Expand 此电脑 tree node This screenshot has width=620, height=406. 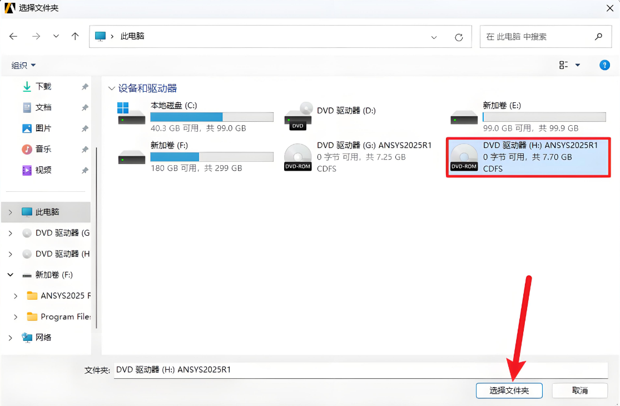pos(10,212)
